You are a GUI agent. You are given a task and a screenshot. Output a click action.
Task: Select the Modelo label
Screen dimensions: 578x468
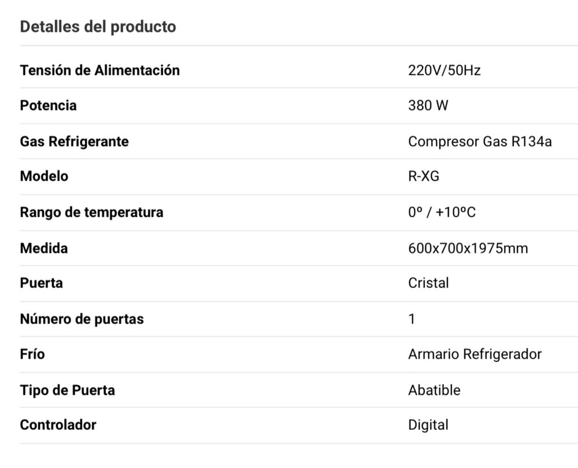click(x=45, y=176)
